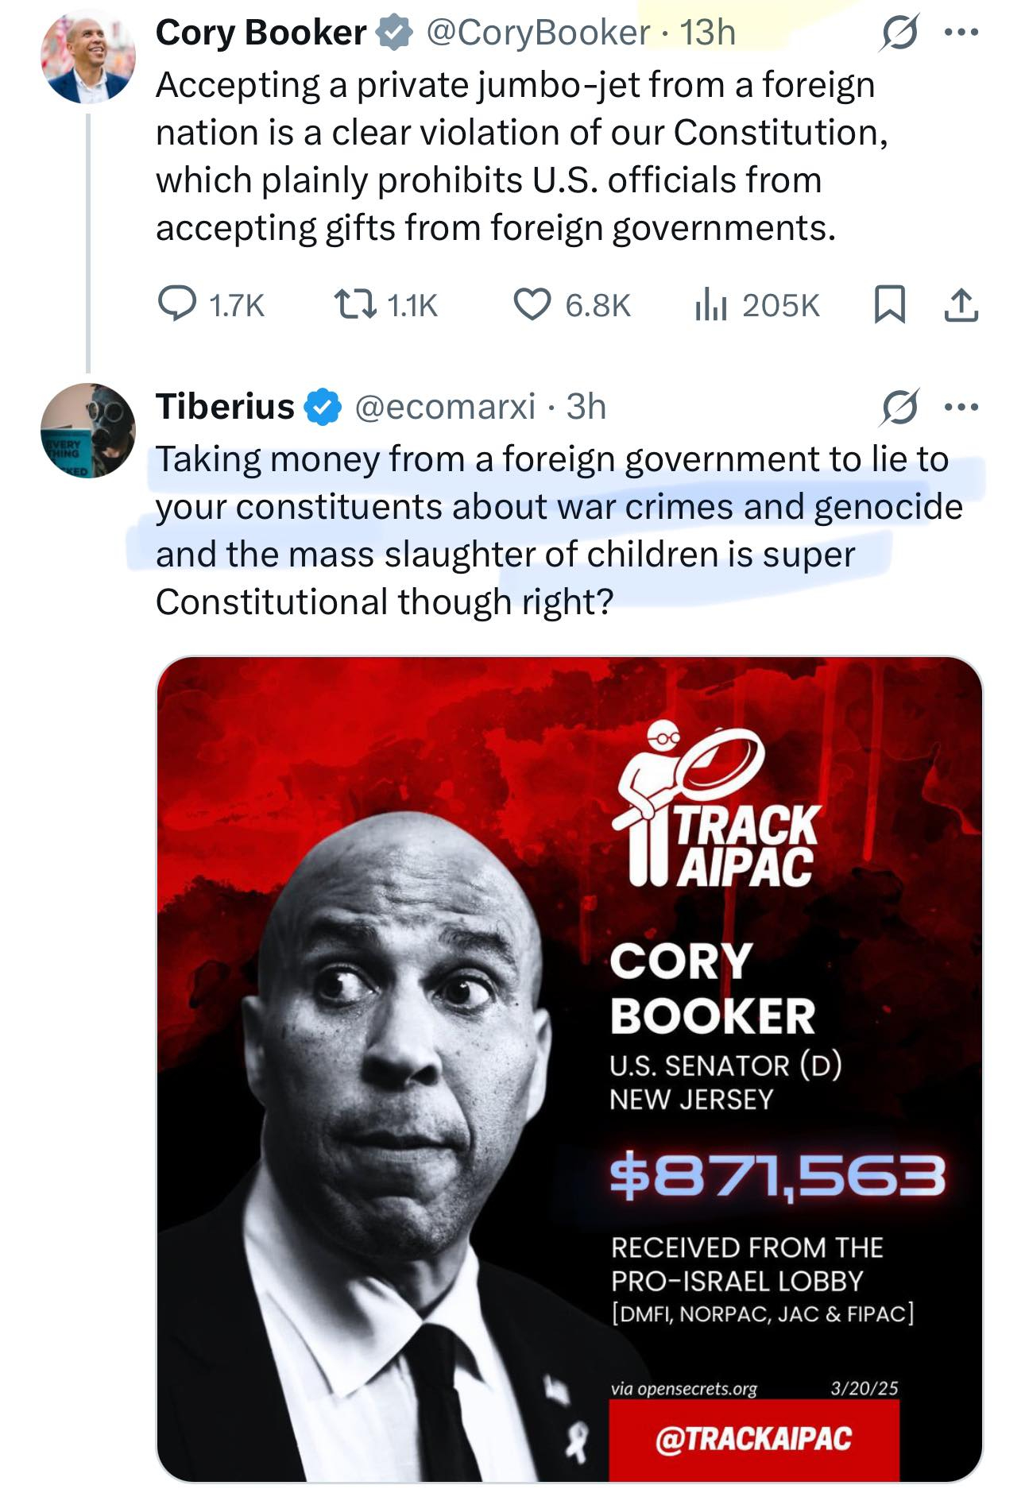Open Grok icon on Tiberius's reply
The width and height of the screenshot is (1025, 1493).
click(900, 408)
